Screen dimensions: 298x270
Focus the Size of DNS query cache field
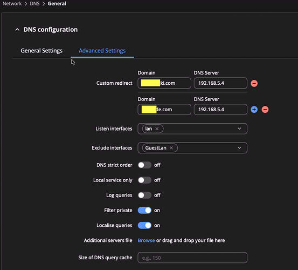(x=192, y=258)
